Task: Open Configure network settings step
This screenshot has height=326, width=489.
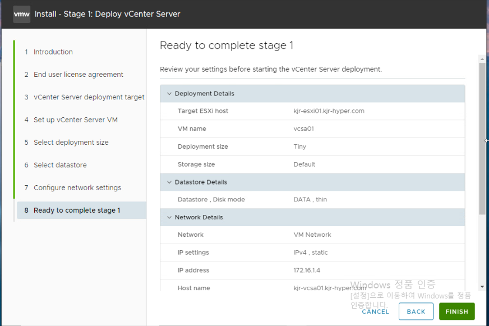Action: tap(77, 187)
